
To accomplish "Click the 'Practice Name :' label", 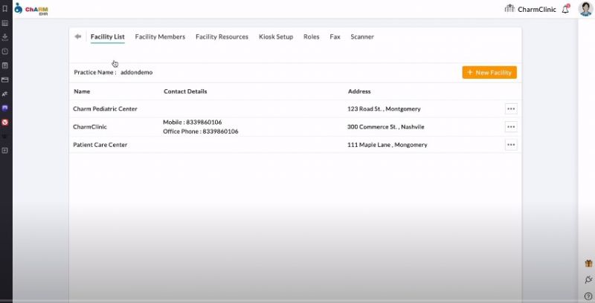I will pos(95,72).
